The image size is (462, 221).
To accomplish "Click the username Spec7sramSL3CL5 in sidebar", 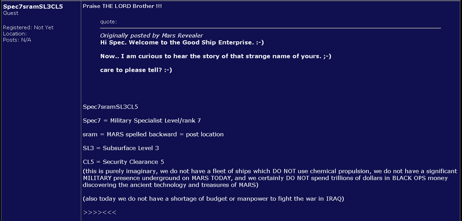I will (33, 7).
